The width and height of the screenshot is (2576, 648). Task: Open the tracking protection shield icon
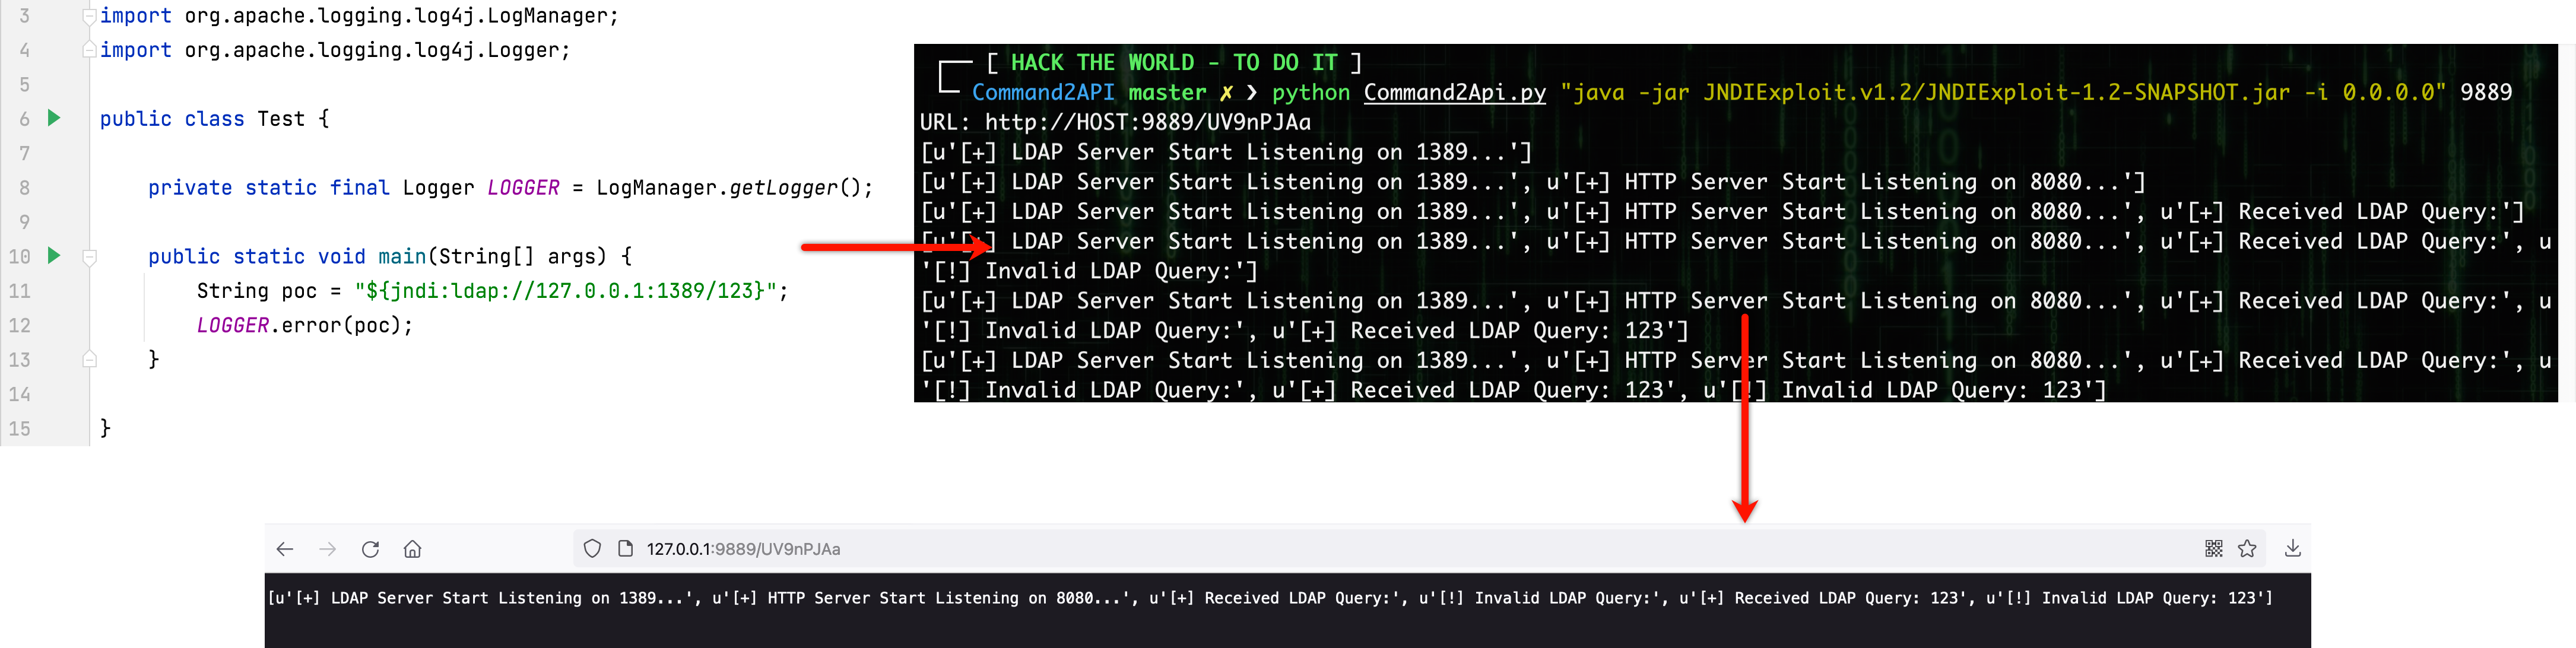pyautogui.click(x=592, y=549)
